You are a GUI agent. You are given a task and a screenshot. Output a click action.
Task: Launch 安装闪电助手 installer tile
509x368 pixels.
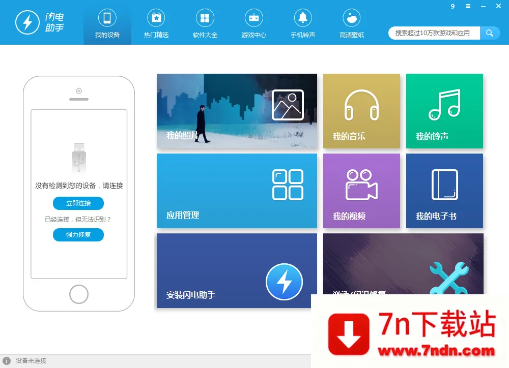(x=237, y=270)
